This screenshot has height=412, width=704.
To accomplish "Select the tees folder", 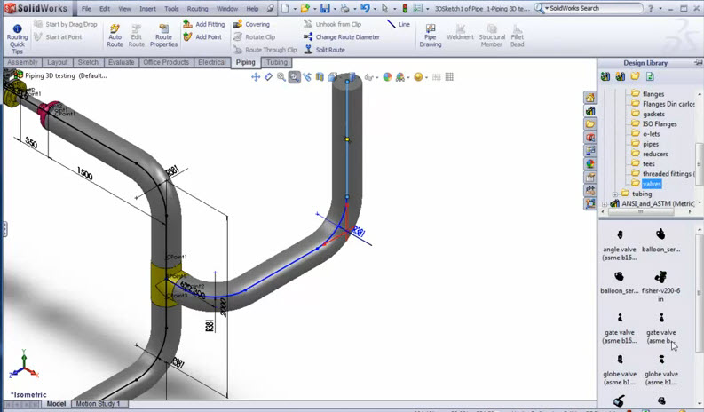I will pyautogui.click(x=643, y=164).
